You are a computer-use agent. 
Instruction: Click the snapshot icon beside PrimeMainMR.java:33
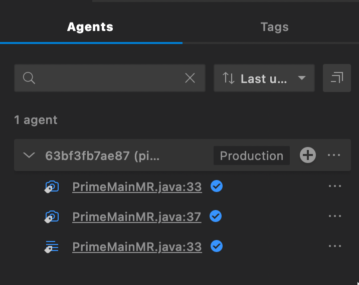tap(51, 187)
